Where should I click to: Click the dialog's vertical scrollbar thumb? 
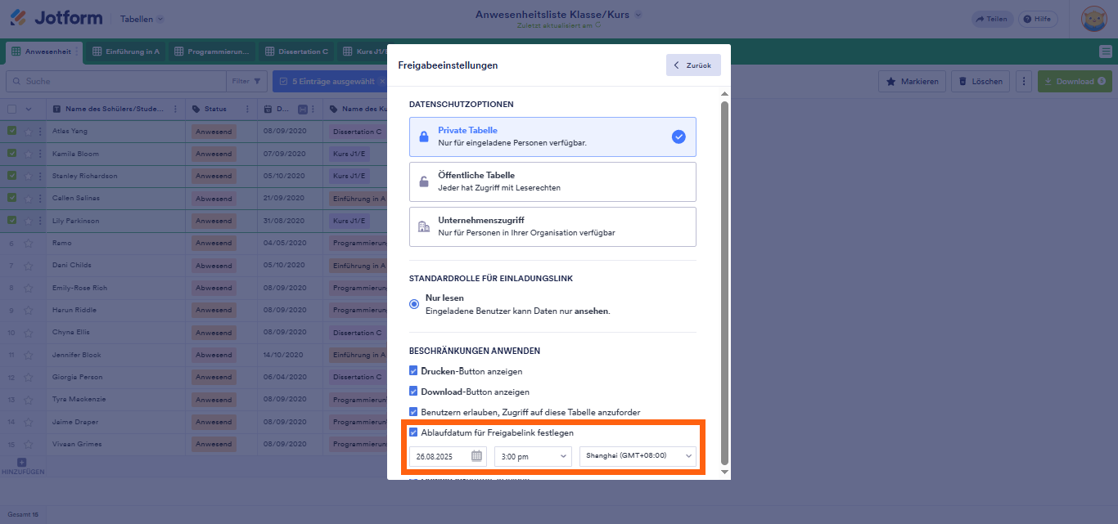724,282
